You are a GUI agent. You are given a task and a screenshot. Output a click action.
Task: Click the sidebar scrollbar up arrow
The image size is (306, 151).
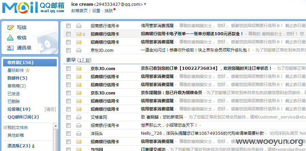tap(56, 126)
